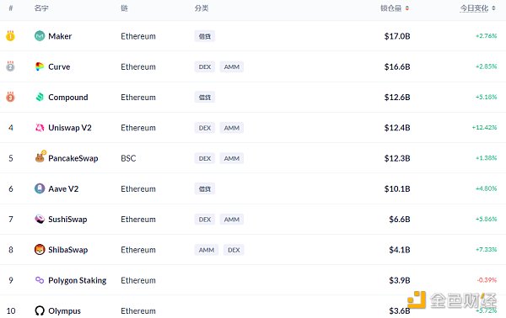Click the Polygon Staking logo icon
This screenshot has height=318, width=506.
(x=40, y=280)
